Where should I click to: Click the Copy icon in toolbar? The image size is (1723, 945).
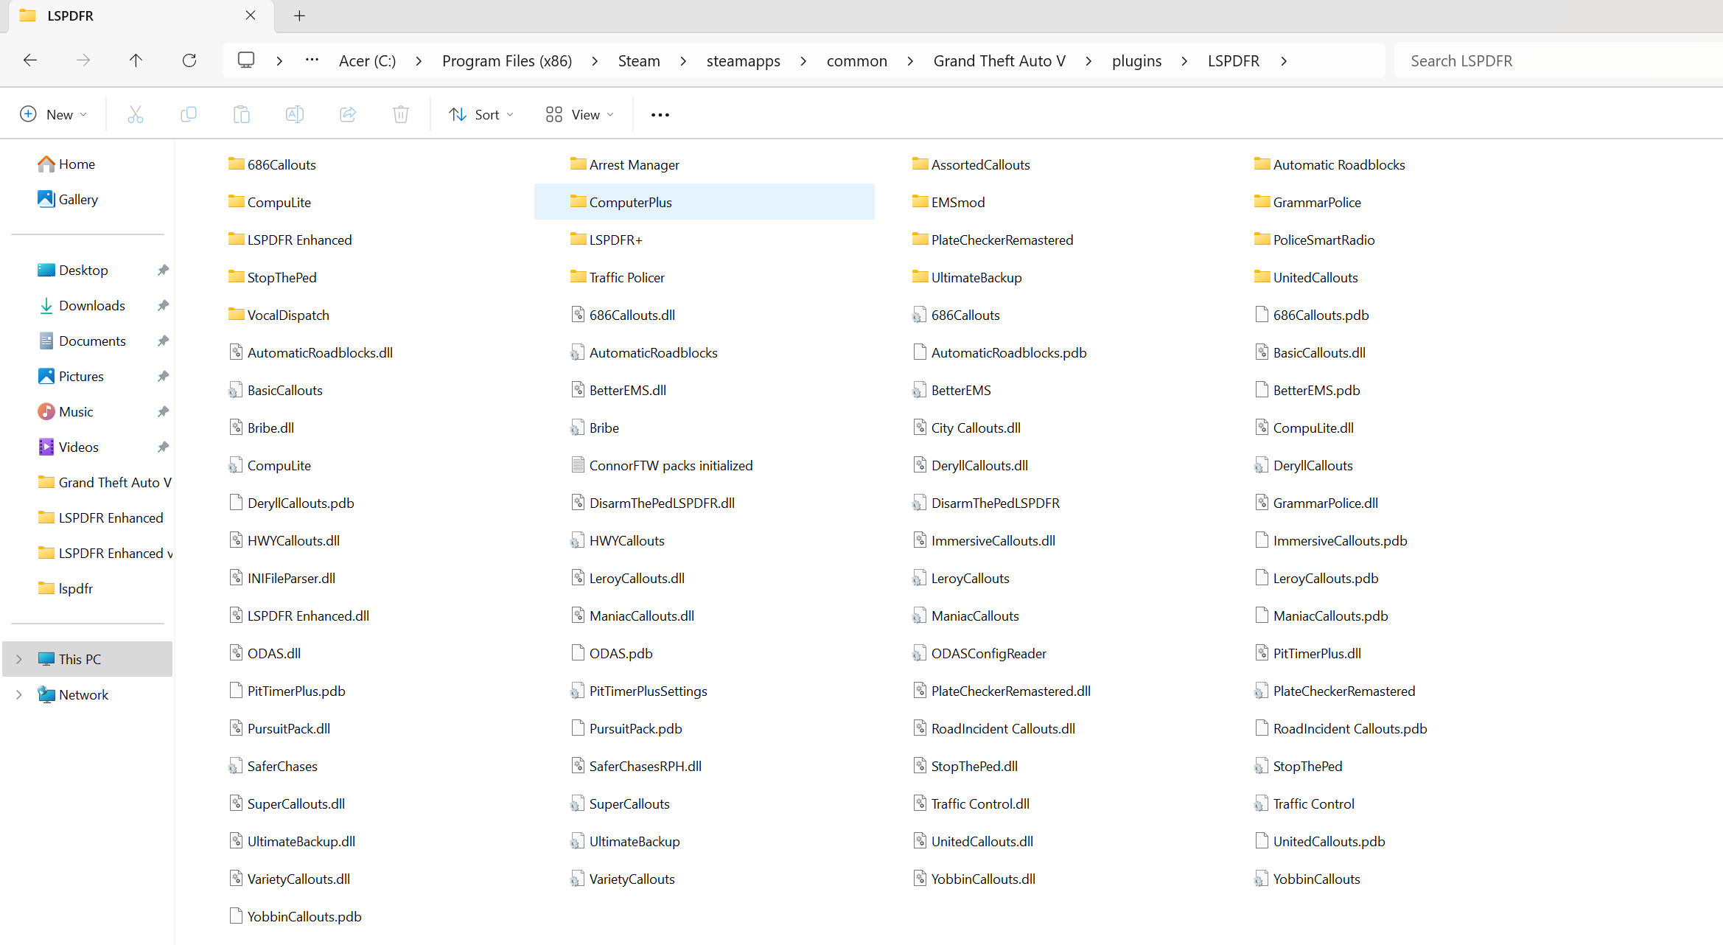pyautogui.click(x=189, y=114)
